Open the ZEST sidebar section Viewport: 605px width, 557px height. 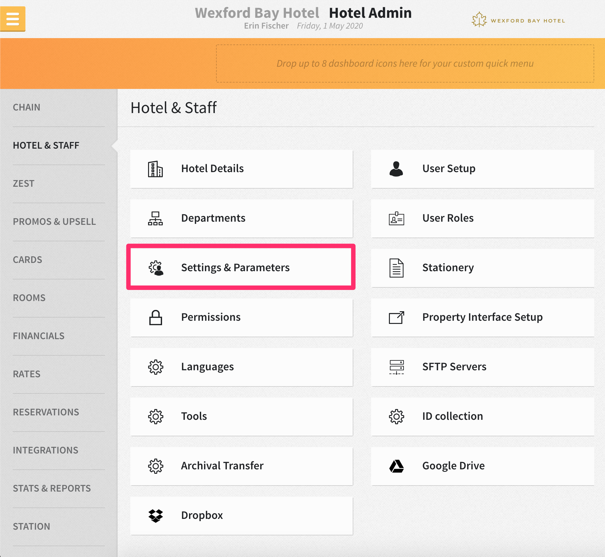[x=24, y=184]
